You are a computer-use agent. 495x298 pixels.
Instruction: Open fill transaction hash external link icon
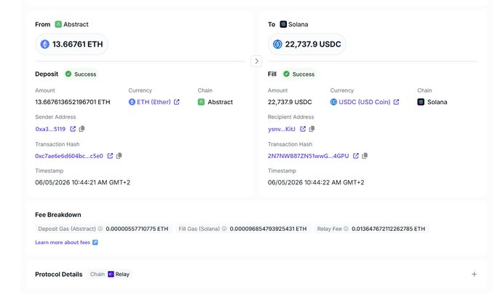[356, 155]
